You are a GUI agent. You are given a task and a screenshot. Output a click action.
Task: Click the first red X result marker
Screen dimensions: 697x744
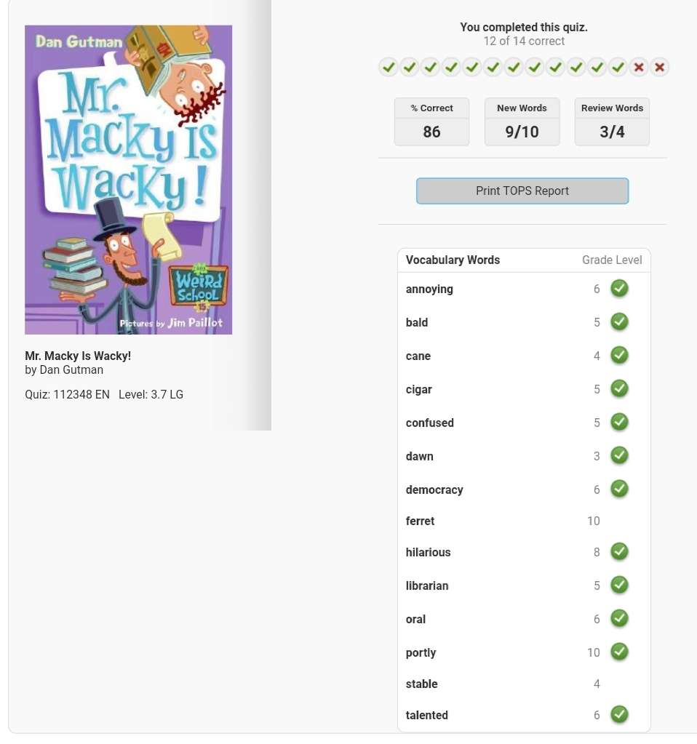tap(639, 68)
